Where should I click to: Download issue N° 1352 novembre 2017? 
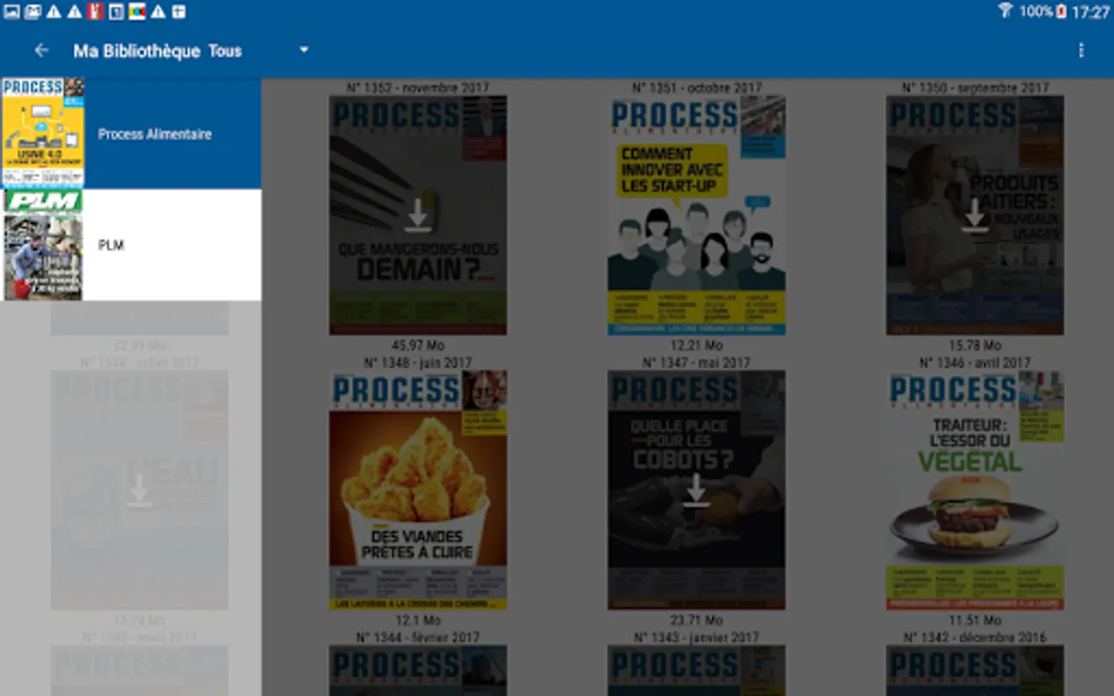pos(418,216)
